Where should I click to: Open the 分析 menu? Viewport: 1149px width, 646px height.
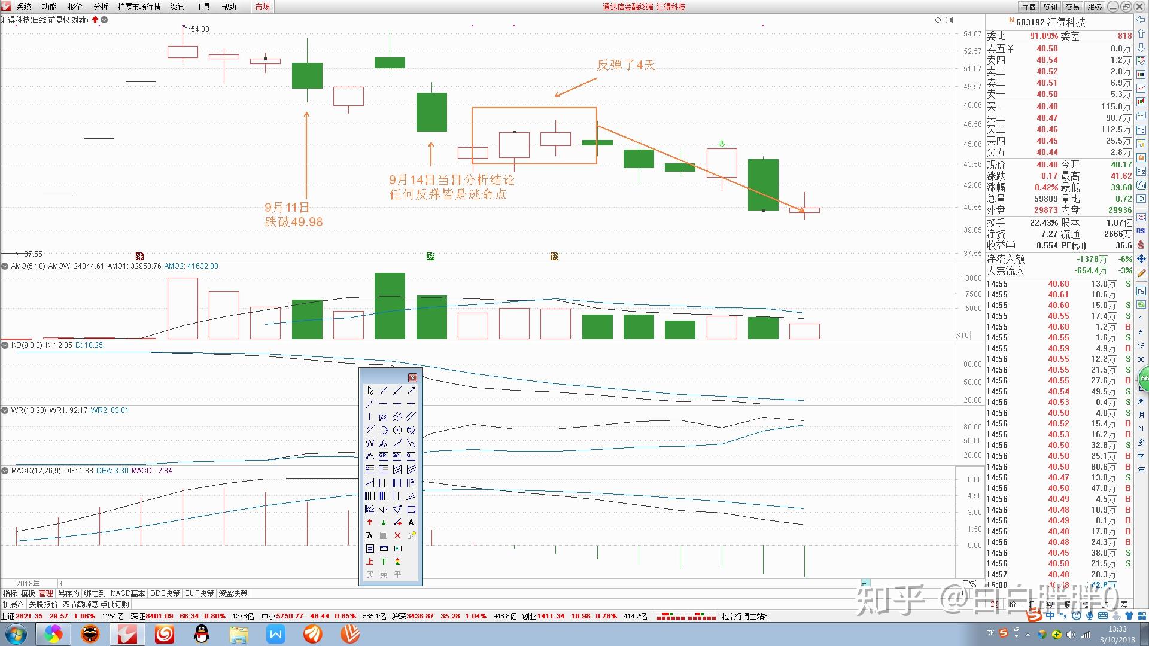coord(101,7)
